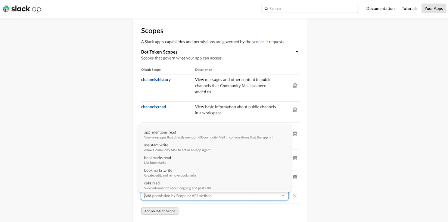The width and height of the screenshot is (448, 222).
Task: Remove the channels:read scope using trash icon
Action: click(295, 110)
